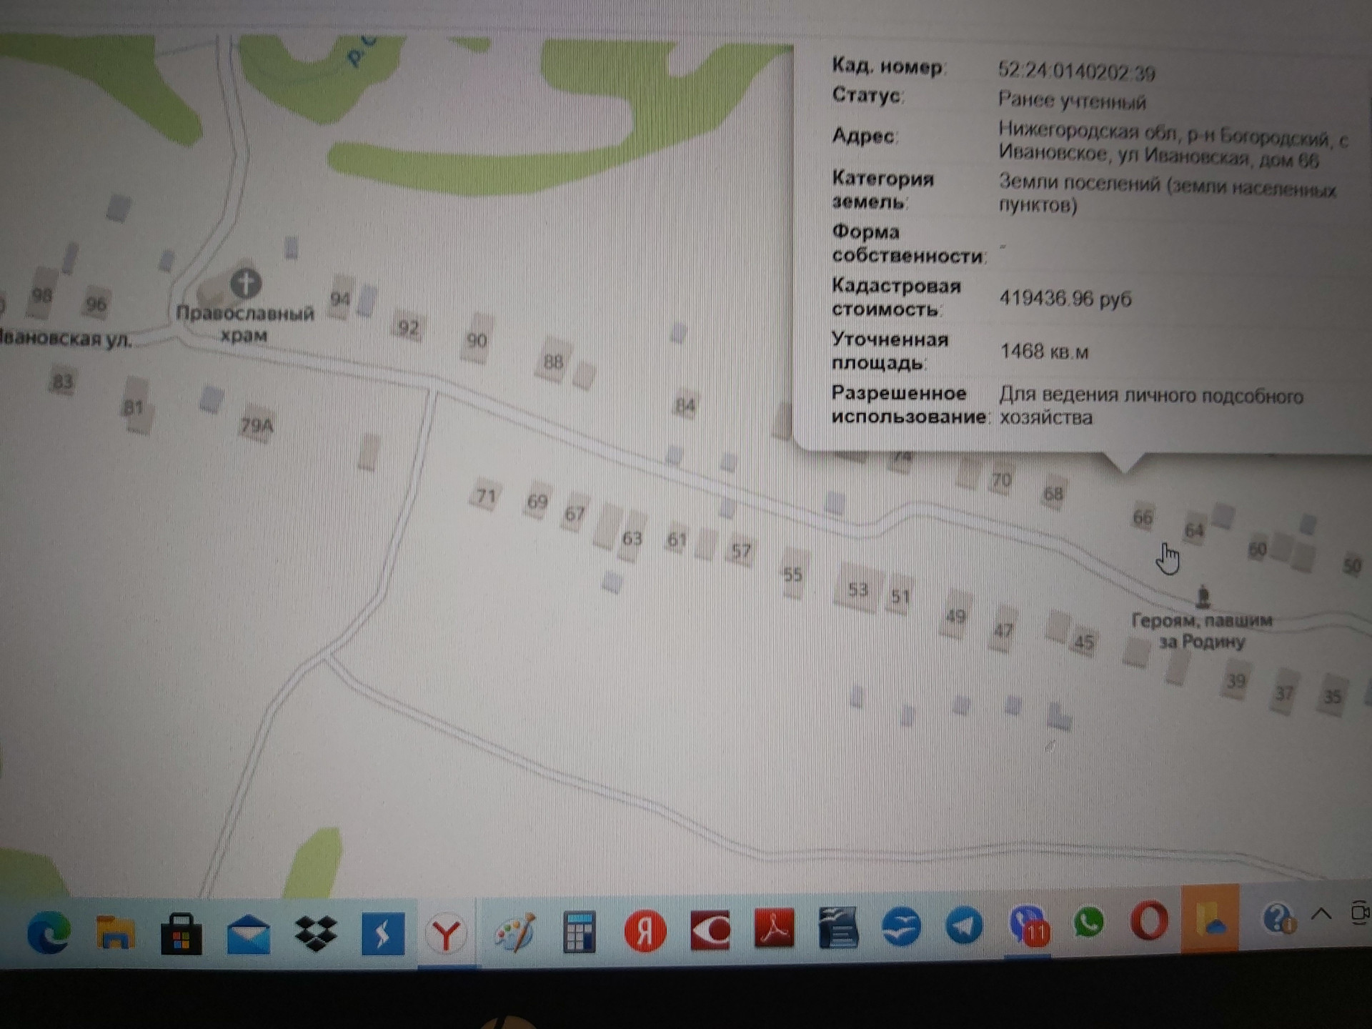
Task: Click the monument icon for Героям, павшим за Родину
Action: (1203, 596)
